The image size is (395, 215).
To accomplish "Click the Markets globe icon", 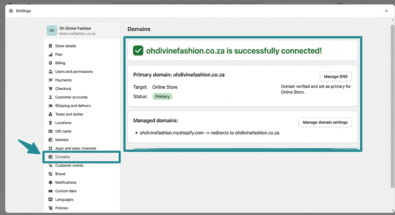I will 51,140.
